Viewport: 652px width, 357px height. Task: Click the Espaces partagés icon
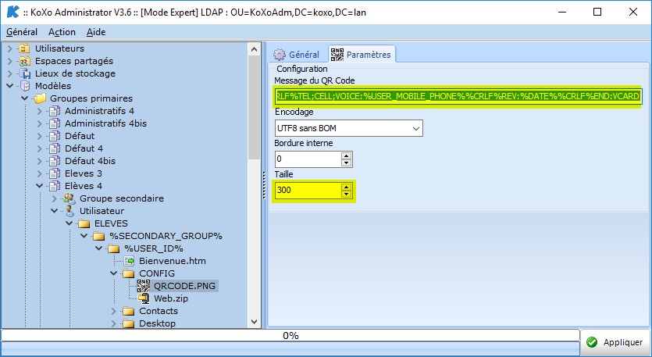25,61
